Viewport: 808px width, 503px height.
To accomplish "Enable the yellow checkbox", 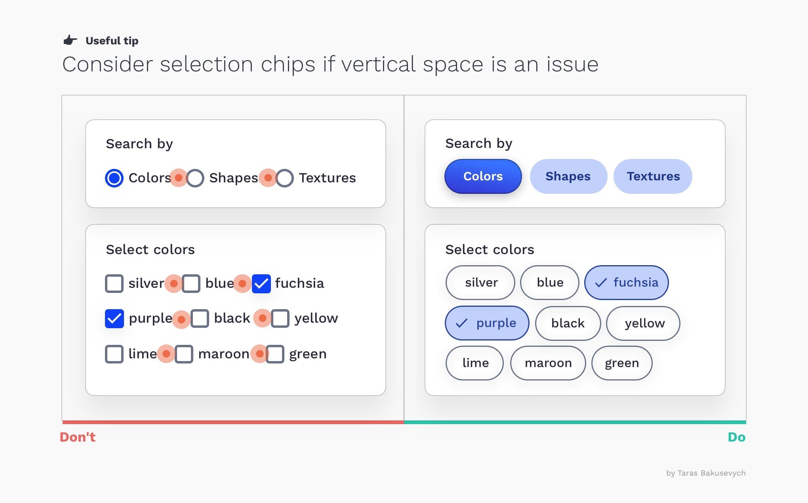I will tap(280, 318).
